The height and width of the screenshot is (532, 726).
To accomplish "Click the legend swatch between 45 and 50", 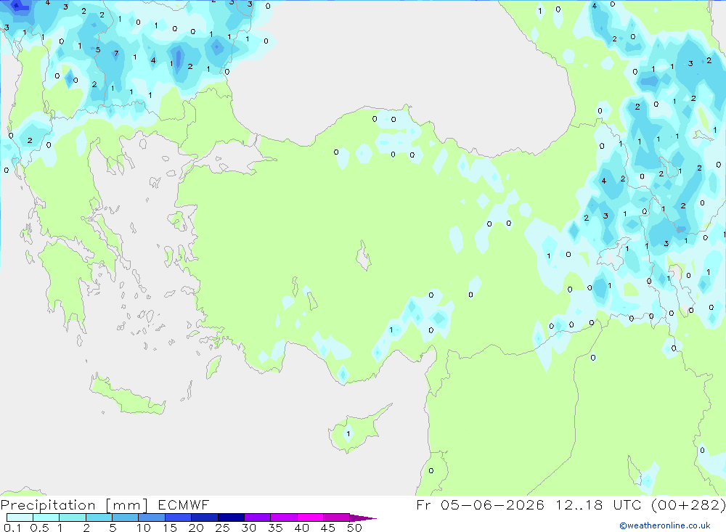I will 337,517.
